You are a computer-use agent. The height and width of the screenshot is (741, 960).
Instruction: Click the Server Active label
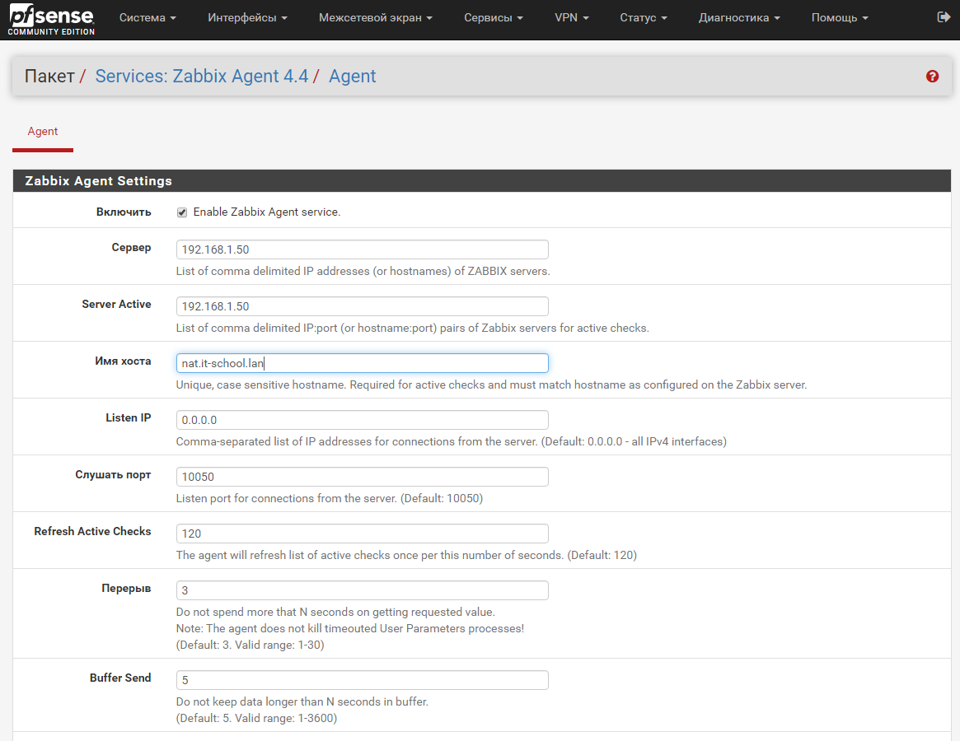click(116, 304)
